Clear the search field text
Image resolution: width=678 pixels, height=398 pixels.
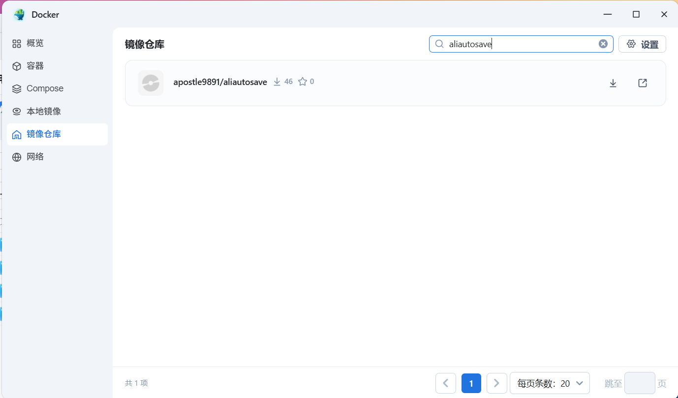tap(603, 44)
